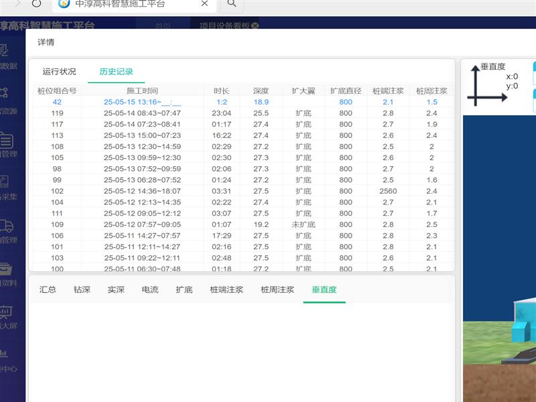Open the bar chart 中心 icon in the sidebar
Viewport: 536px width, 402px height.
point(4,354)
